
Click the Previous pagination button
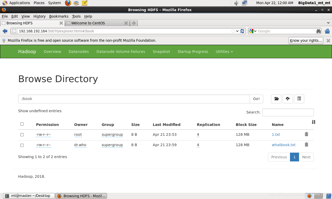click(279, 157)
